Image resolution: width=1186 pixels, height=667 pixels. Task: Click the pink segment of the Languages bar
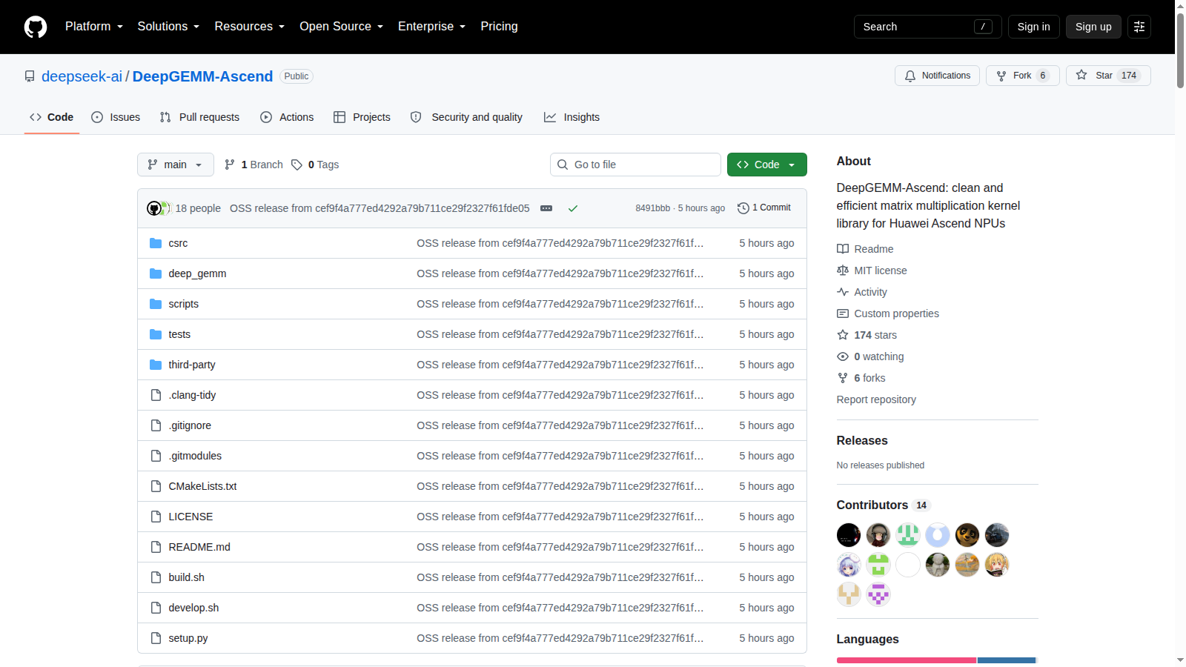point(907,660)
